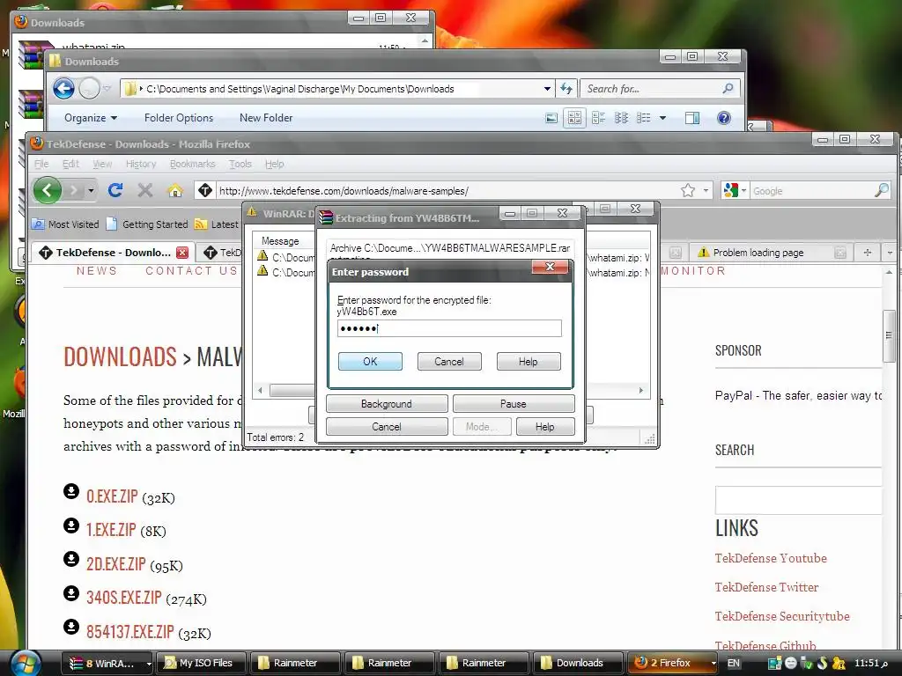The width and height of the screenshot is (902, 676).
Task: Click Google search magnifier icon
Action: [x=881, y=190]
